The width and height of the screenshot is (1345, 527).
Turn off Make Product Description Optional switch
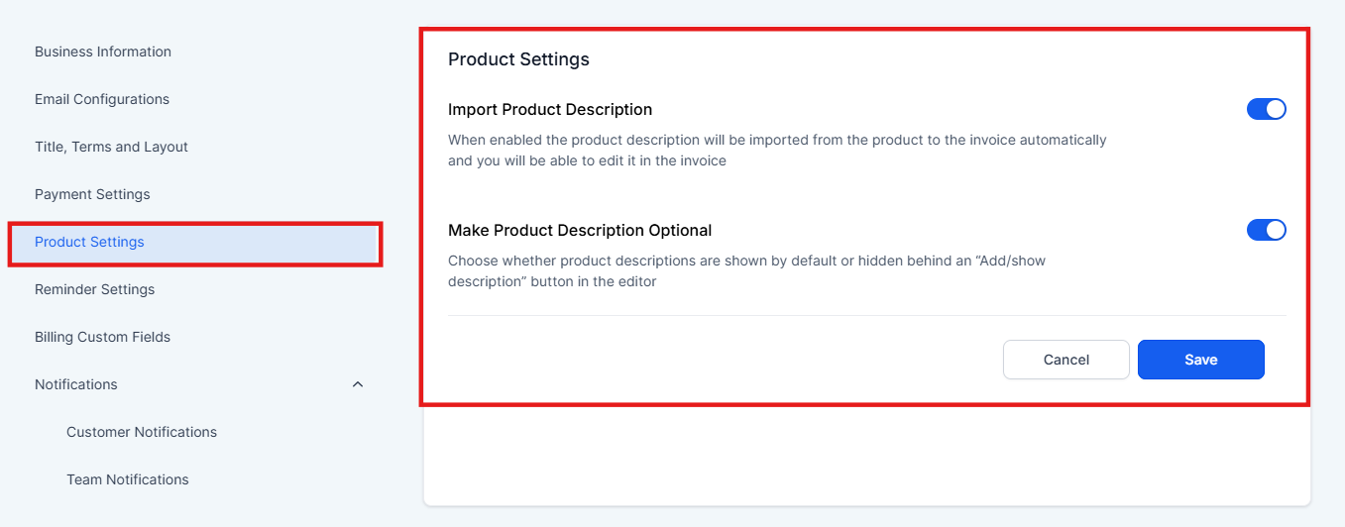(x=1266, y=230)
